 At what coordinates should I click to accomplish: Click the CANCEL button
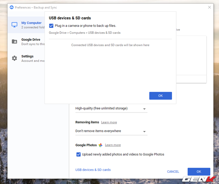tap(173, 172)
